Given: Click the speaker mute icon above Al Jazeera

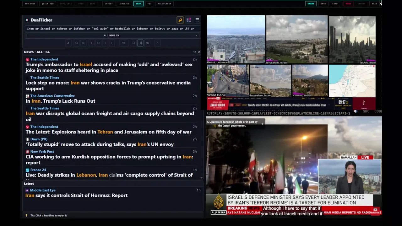Looking at the screenshot, I should [355, 111].
